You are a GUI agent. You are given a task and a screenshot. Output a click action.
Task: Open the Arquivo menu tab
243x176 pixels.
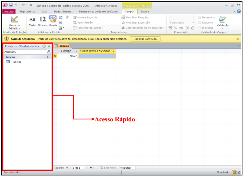9,12
